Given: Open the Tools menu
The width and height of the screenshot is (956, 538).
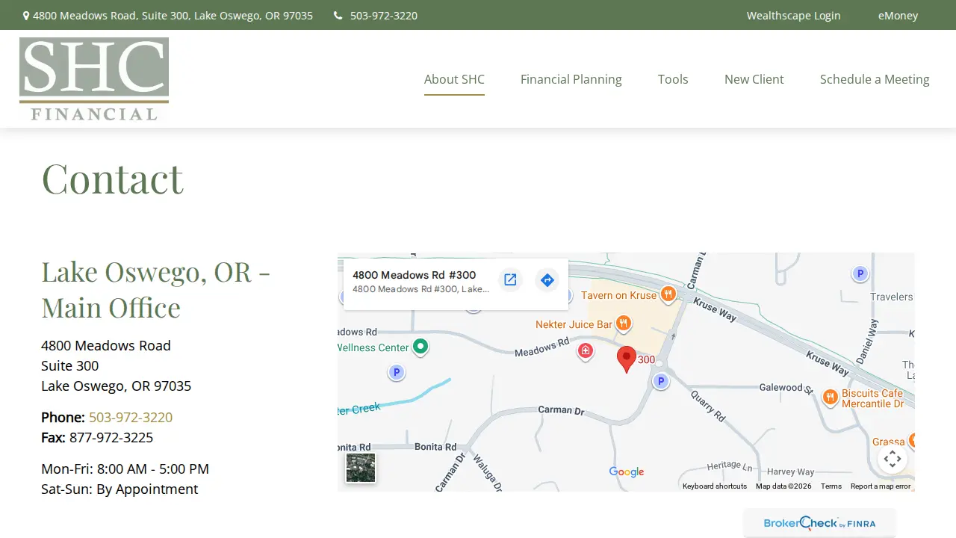Looking at the screenshot, I should click(673, 79).
